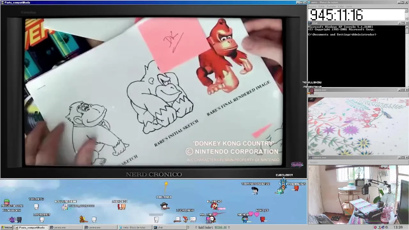Click camera.exe title bar icon of lower camera window

pos(310,157)
